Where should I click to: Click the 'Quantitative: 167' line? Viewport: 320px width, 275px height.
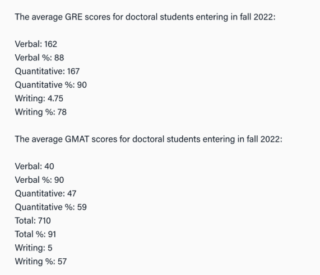[x=47, y=71]
